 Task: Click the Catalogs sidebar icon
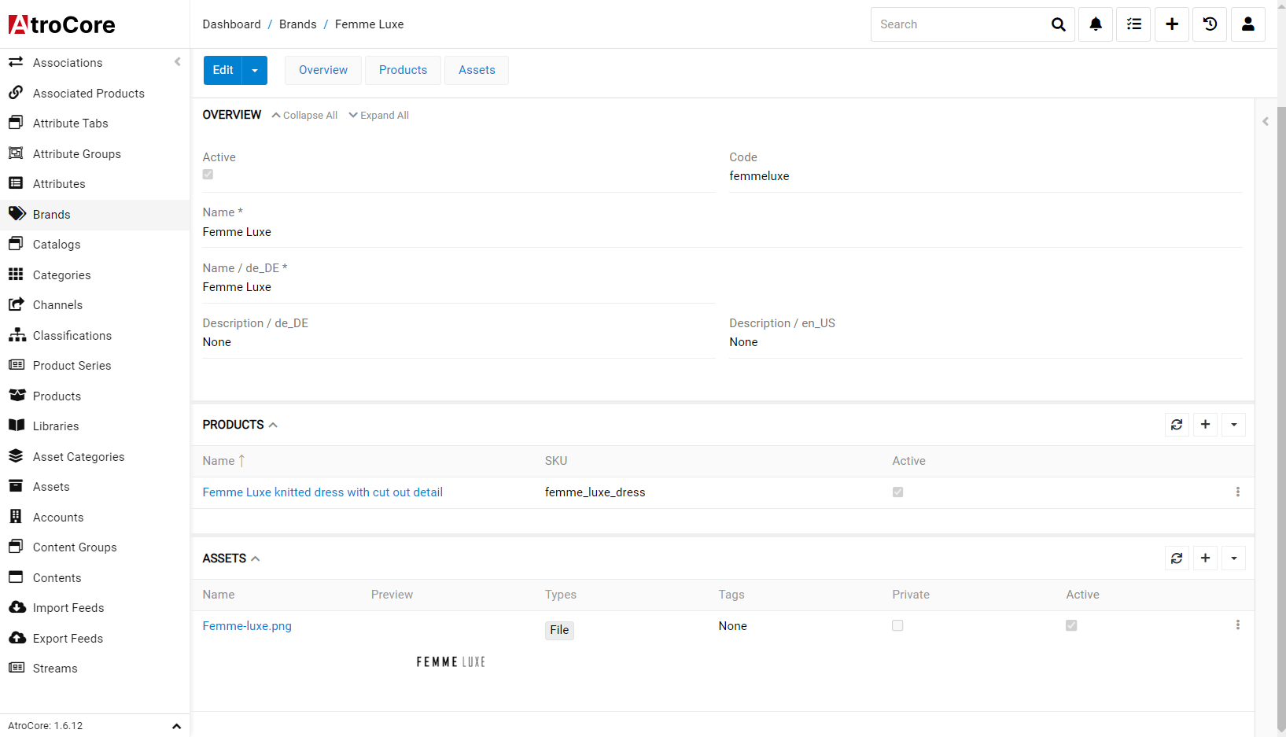16,243
